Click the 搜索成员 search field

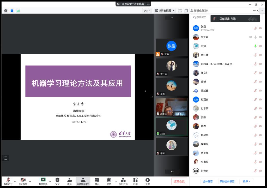tap(202, 17)
